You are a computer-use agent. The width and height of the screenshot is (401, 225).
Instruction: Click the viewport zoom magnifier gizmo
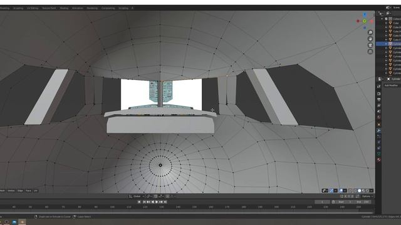[x=370, y=32]
